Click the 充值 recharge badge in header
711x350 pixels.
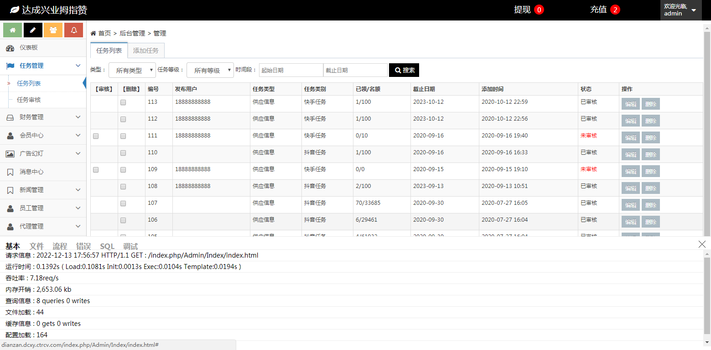click(605, 10)
